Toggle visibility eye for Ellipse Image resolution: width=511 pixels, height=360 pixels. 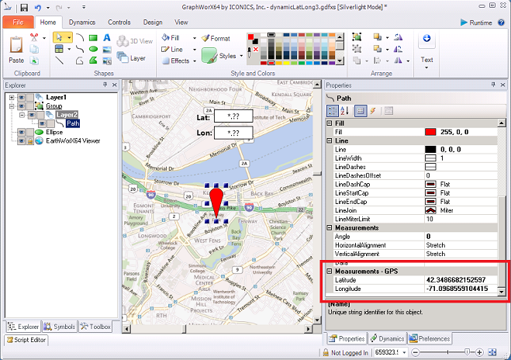[21, 132]
